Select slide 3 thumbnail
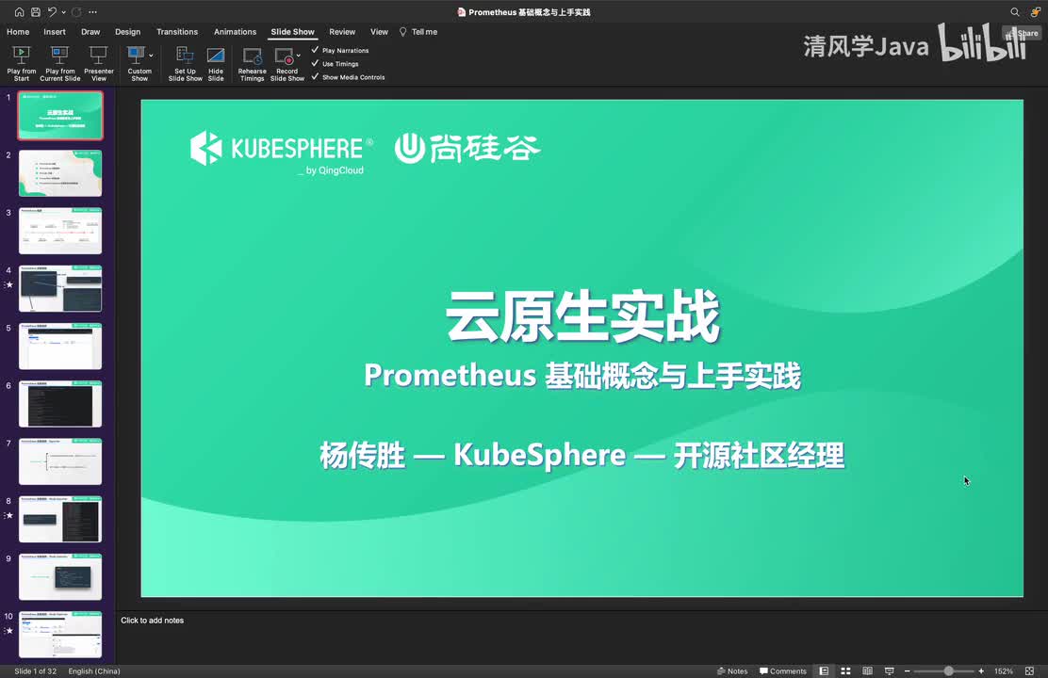 (x=60, y=231)
